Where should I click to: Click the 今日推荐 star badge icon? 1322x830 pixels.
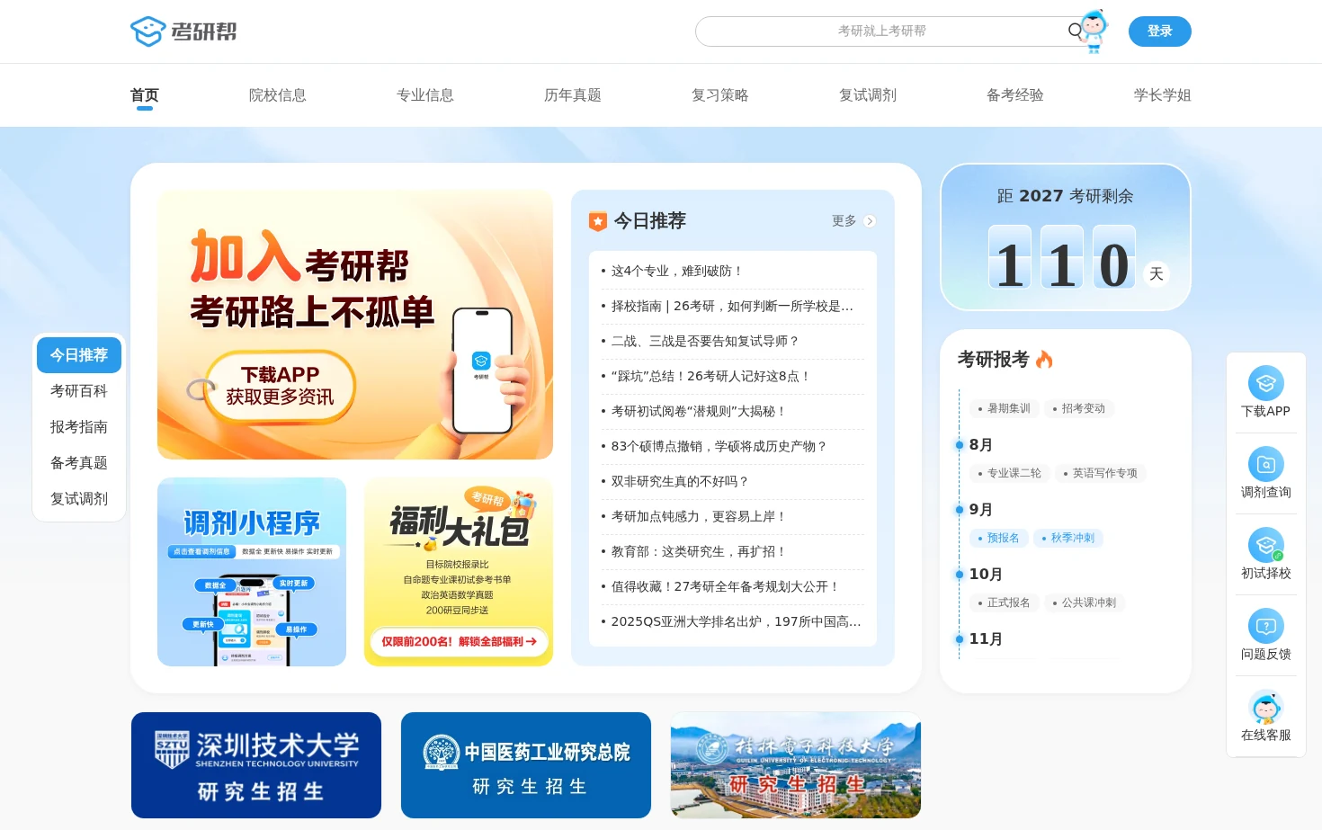[598, 221]
